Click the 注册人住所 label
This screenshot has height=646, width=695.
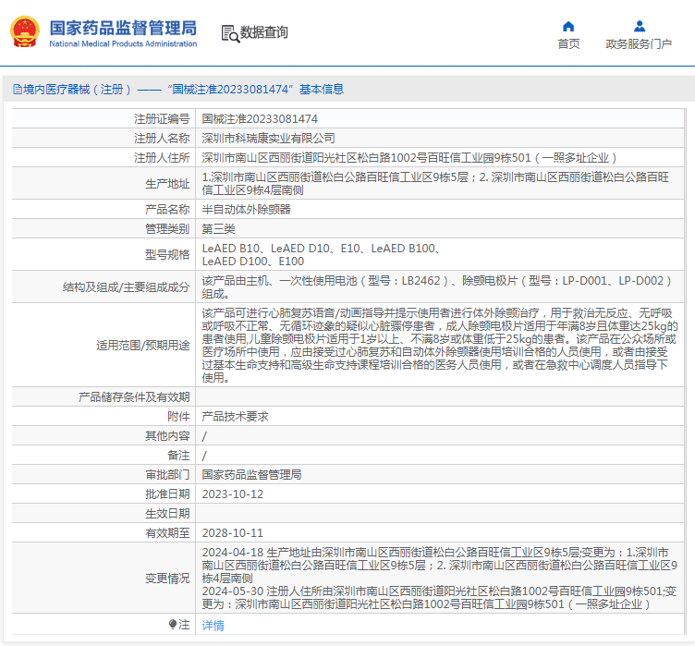pyautogui.click(x=162, y=158)
